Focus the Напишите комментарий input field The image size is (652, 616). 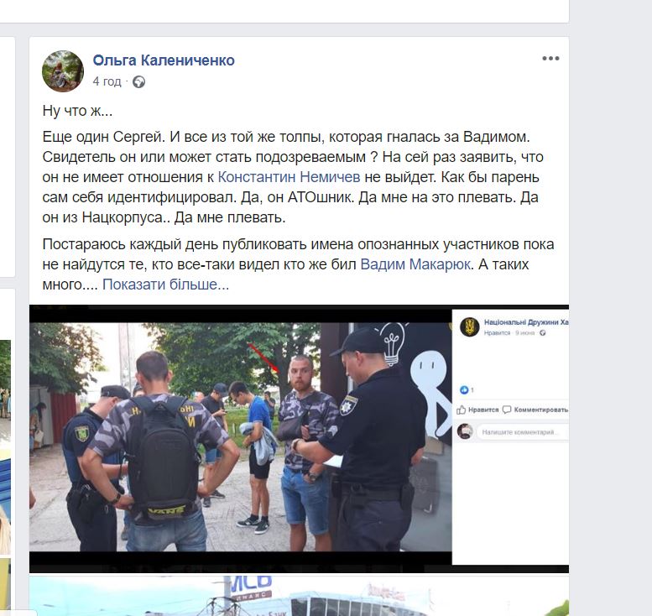point(522,432)
